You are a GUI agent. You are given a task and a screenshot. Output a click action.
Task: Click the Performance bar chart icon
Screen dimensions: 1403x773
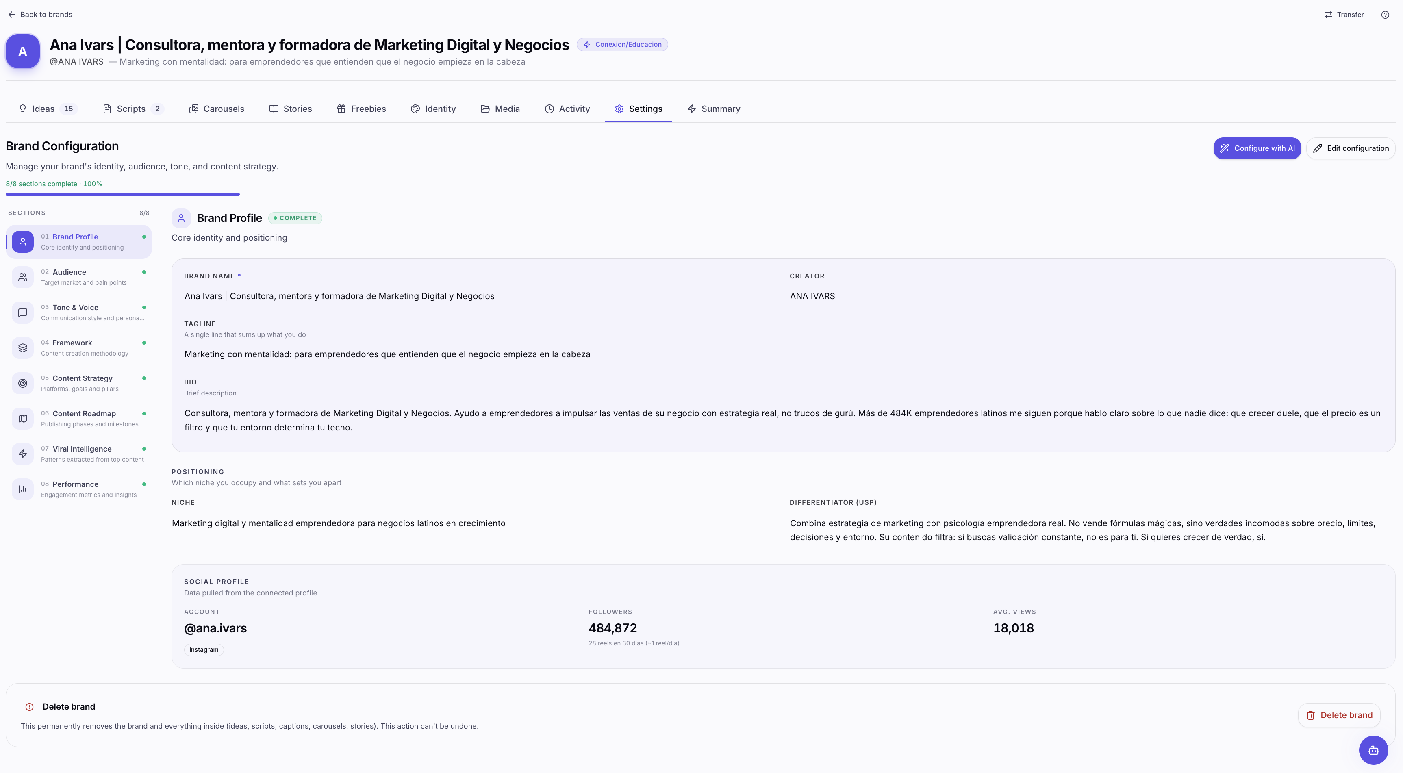(23, 490)
